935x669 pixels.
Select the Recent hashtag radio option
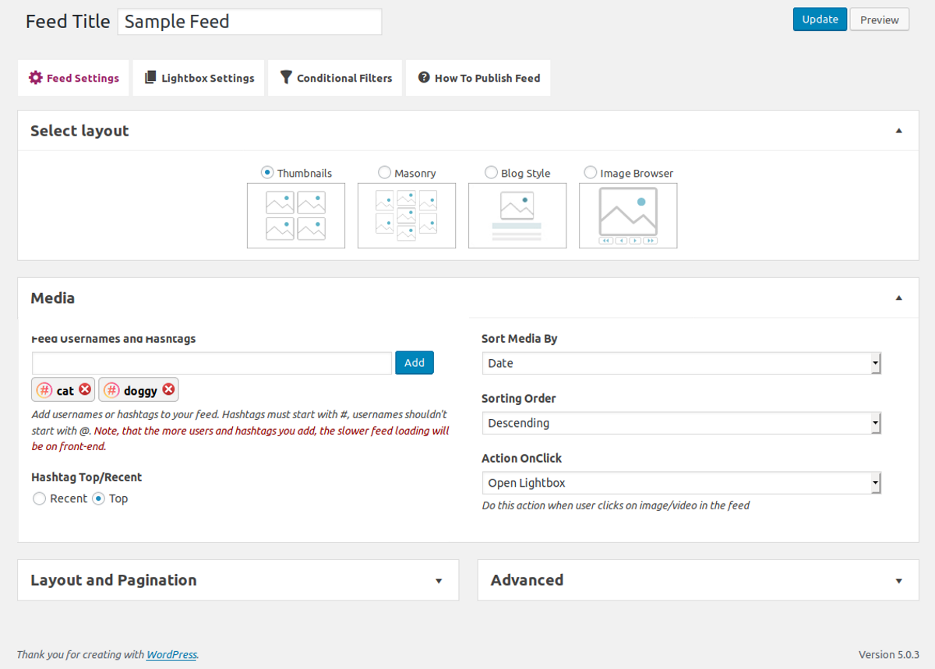(x=40, y=498)
